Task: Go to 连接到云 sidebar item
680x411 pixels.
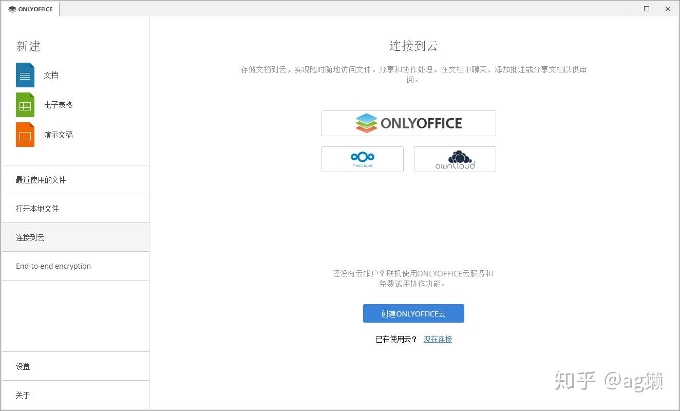Action: (x=75, y=237)
